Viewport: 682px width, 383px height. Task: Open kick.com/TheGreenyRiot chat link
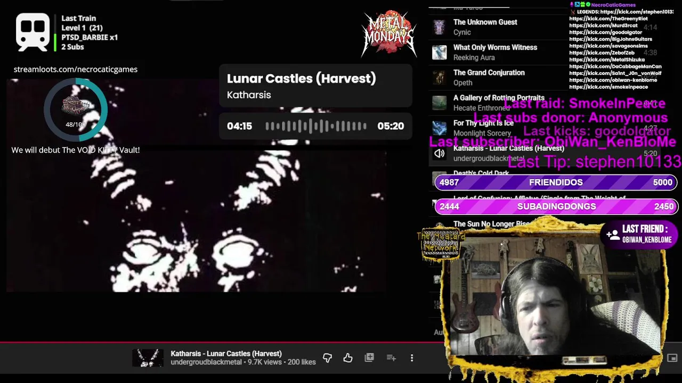608,19
